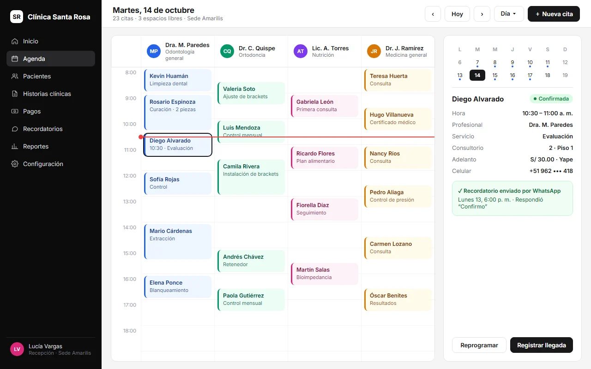Open Reportes in the sidebar menu

pos(51,146)
